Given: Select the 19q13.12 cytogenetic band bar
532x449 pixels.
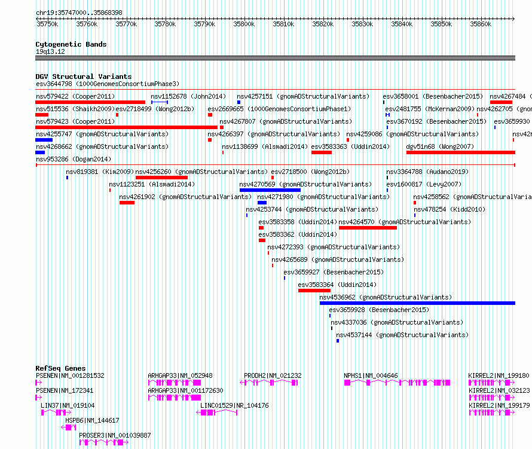Looking at the screenshot, I should pyautogui.click(x=275, y=58).
